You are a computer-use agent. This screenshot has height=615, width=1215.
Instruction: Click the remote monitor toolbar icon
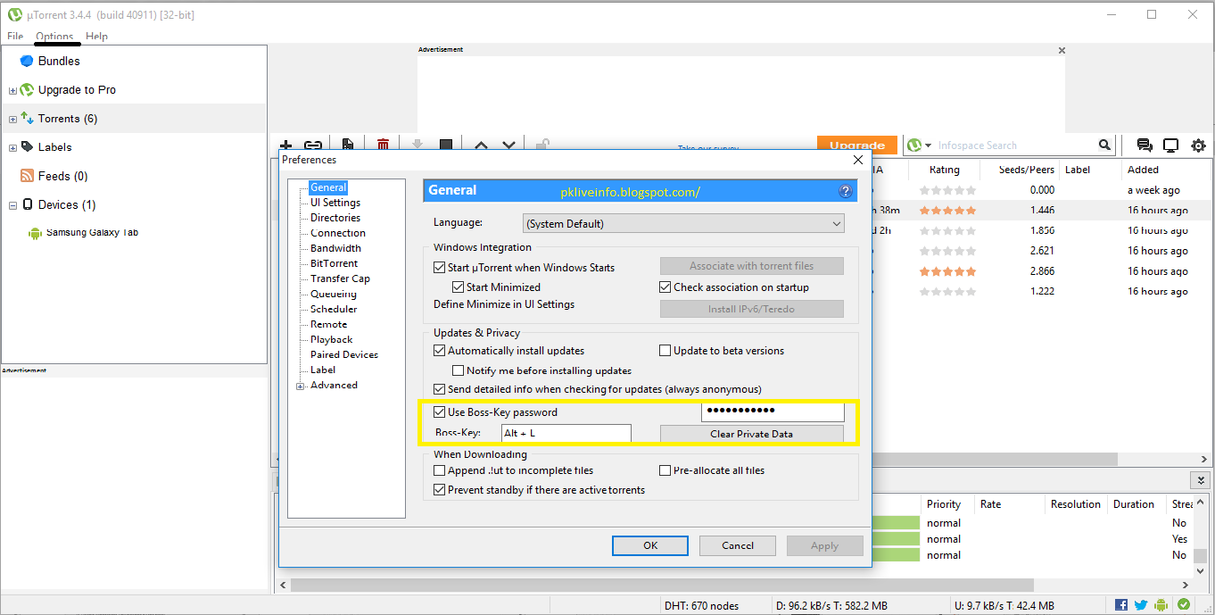[x=1170, y=145]
